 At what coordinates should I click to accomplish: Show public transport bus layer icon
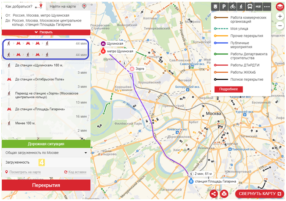[250, 7]
